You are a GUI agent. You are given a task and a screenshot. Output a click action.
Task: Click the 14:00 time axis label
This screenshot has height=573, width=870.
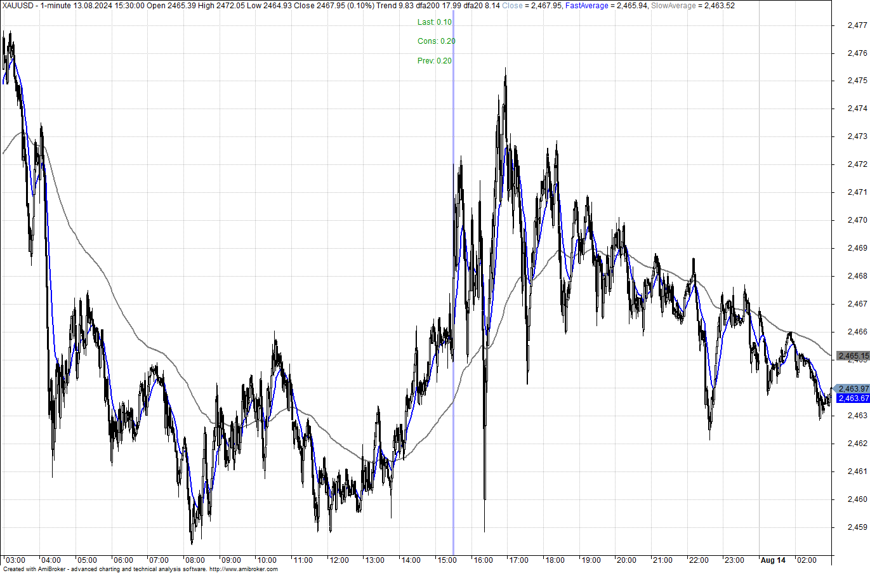411,560
